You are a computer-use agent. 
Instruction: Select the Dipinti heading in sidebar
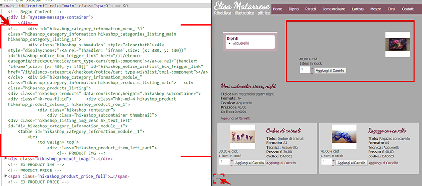(x=233, y=39)
